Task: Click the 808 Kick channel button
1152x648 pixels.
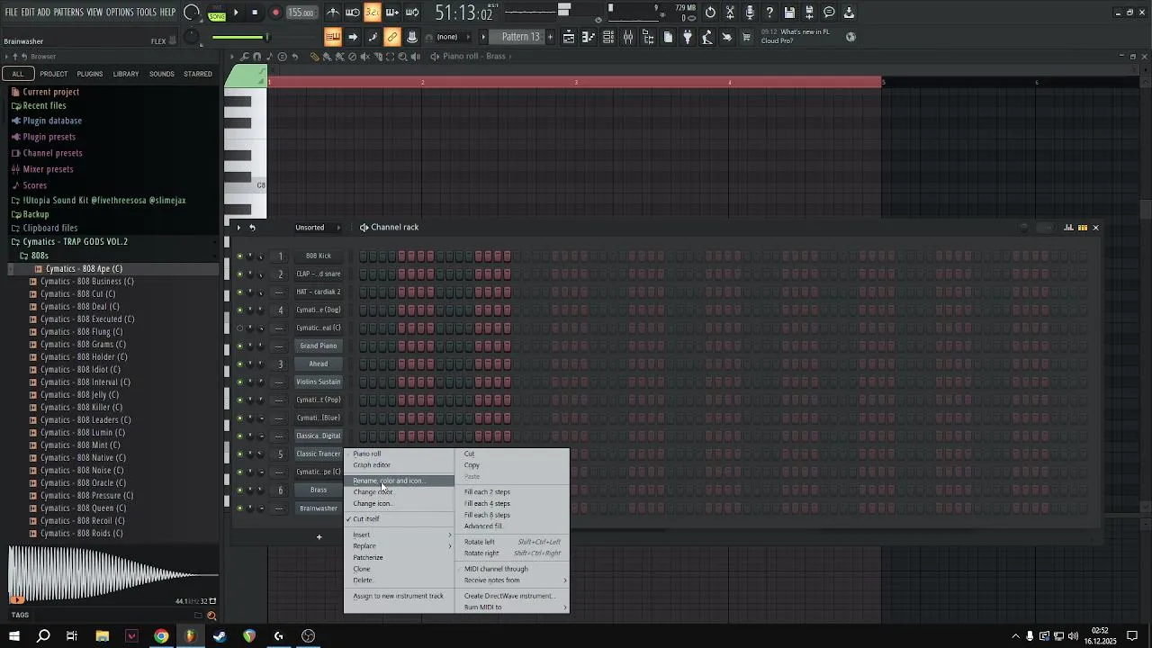Action: (319, 256)
